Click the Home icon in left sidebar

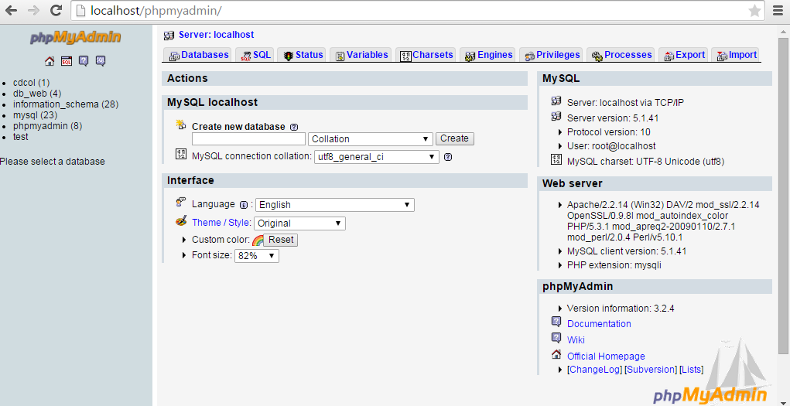[x=50, y=61]
